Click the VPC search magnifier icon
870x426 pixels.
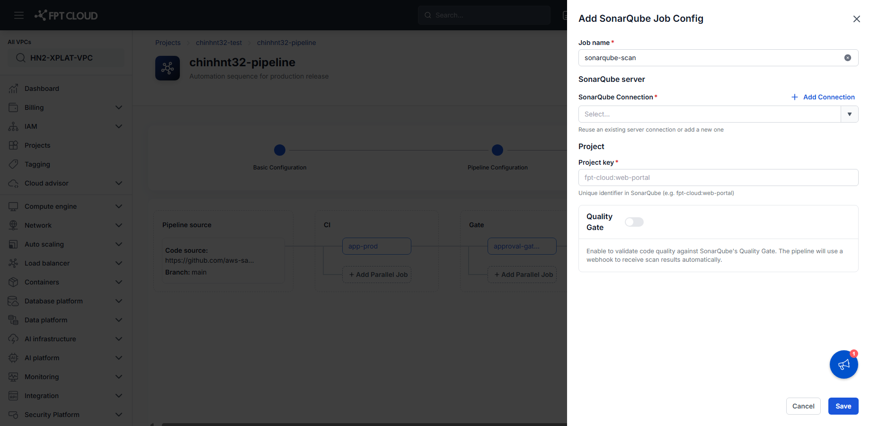click(21, 58)
